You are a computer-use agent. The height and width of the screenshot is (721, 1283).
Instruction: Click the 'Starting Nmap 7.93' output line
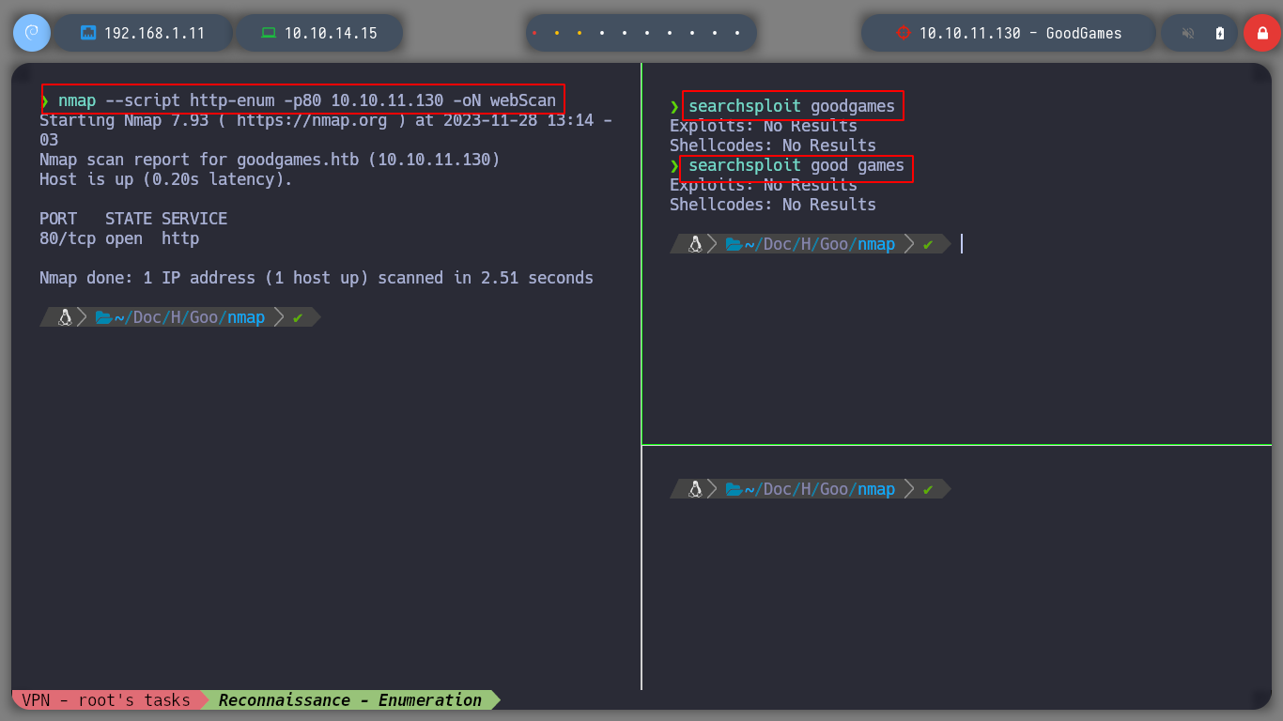tap(326, 120)
